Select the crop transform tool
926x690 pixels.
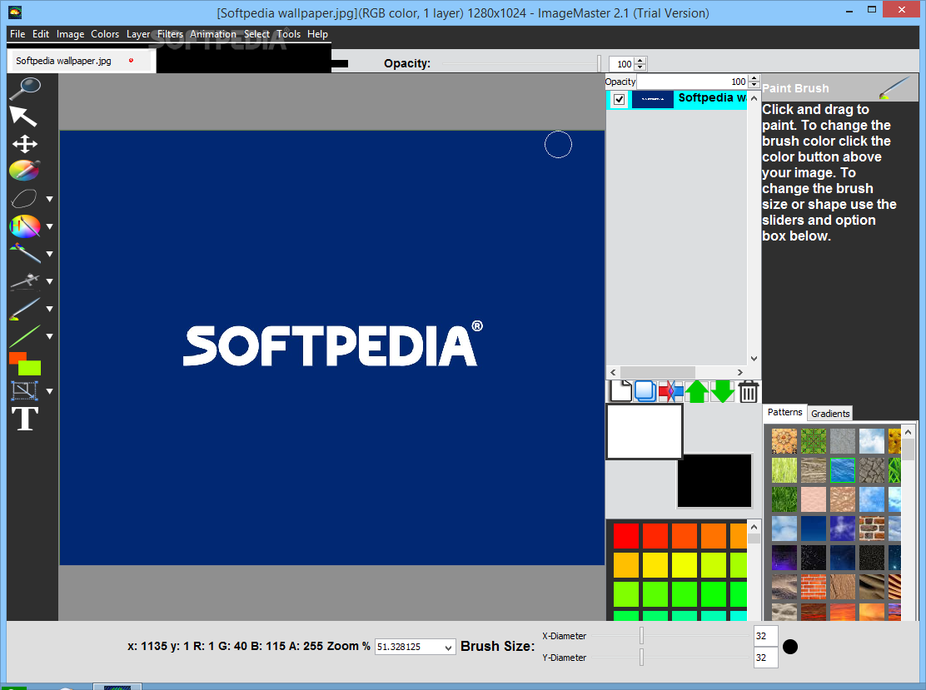(24, 390)
